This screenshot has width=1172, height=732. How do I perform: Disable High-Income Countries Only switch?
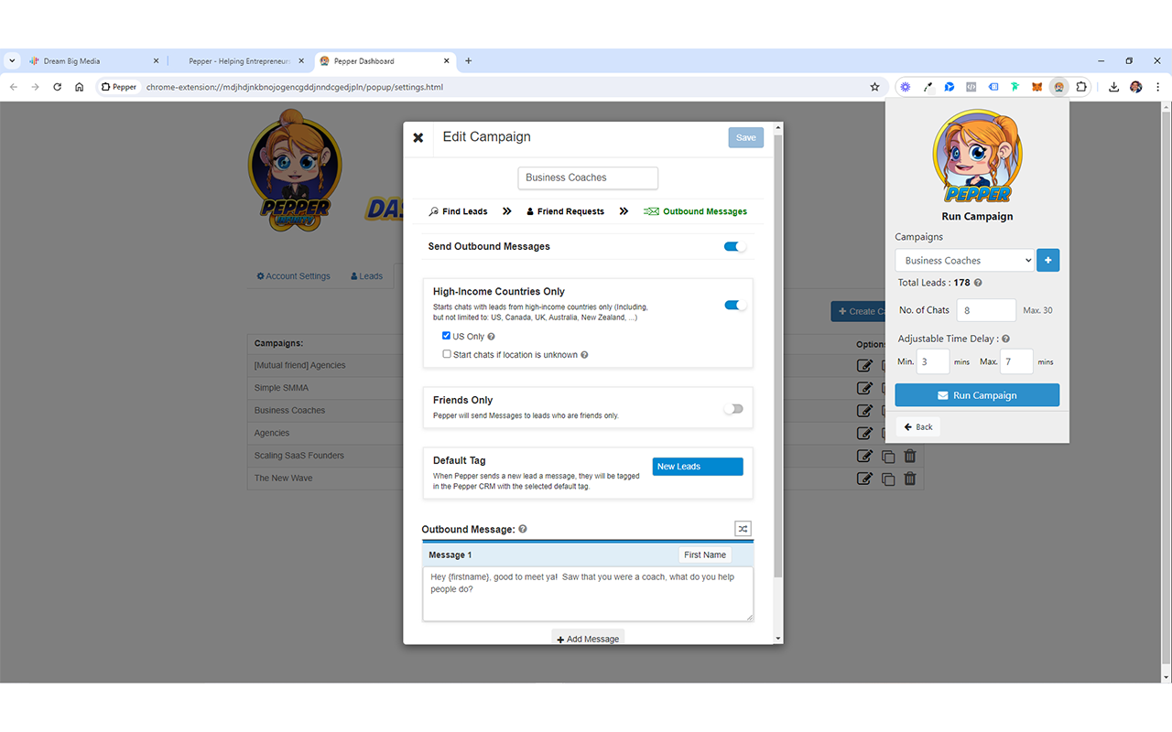pyautogui.click(x=734, y=305)
